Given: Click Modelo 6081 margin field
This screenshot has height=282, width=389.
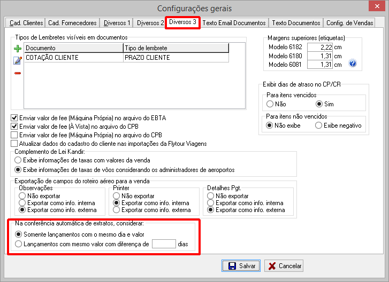Looking at the screenshot, I should [320, 65].
